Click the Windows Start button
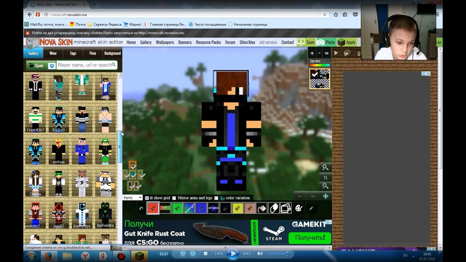466x262 pixels. (31, 256)
